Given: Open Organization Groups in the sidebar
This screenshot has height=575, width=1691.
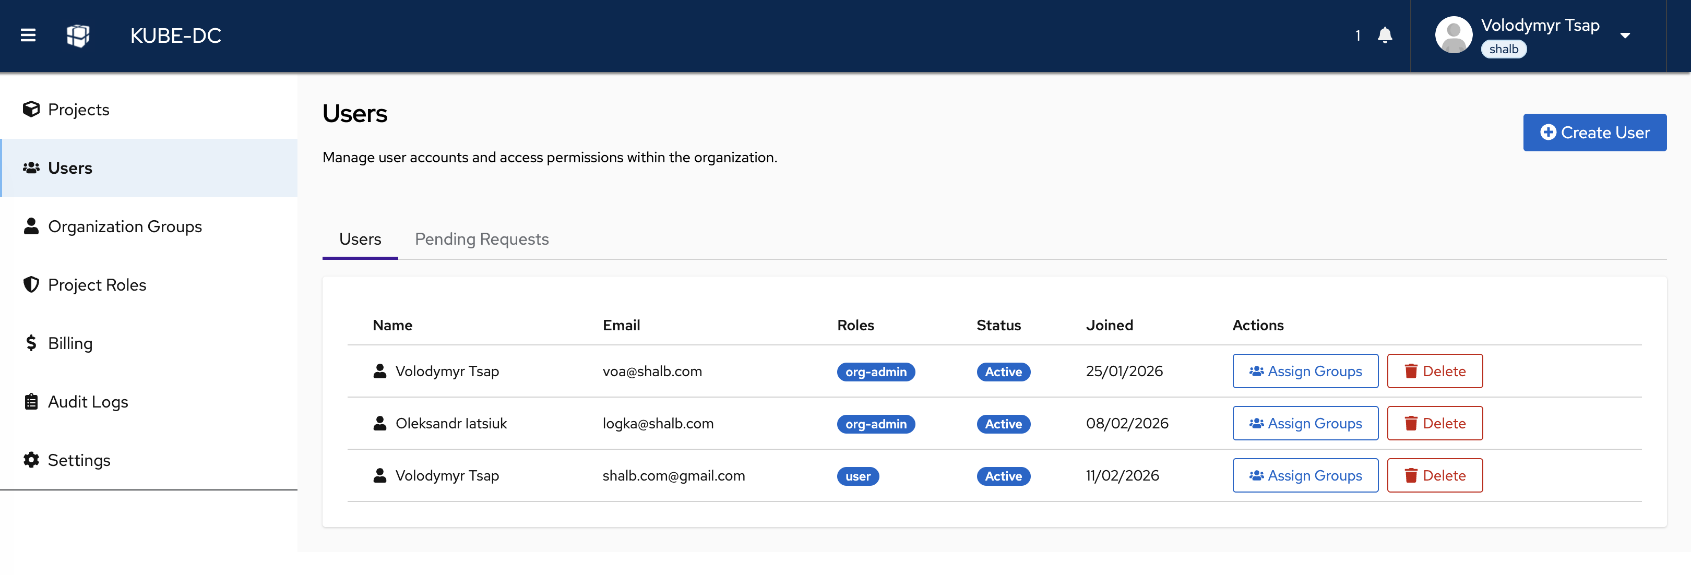Looking at the screenshot, I should coord(125,226).
